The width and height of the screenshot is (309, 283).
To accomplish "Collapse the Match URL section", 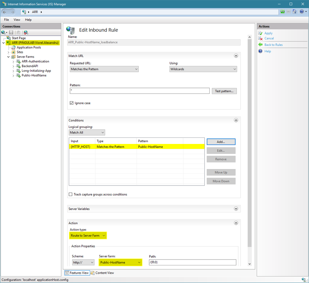I will point(236,56).
